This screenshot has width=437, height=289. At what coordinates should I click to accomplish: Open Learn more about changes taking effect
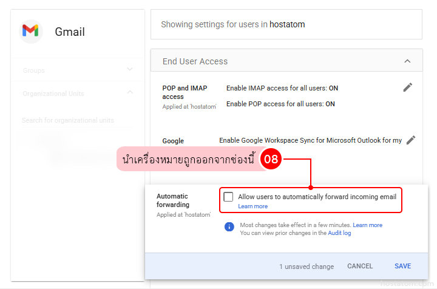(x=367, y=225)
